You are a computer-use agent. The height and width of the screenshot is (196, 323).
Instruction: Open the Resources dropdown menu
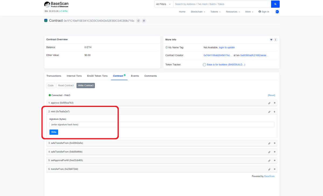pyautogui.click(x=232, y=12)
